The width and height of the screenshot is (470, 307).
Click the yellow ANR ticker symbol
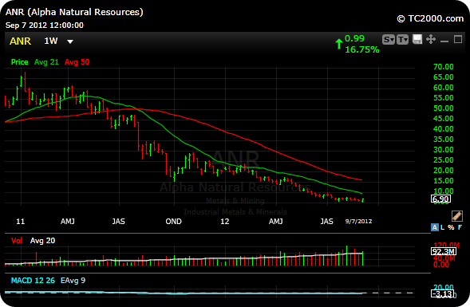point(20,41)
